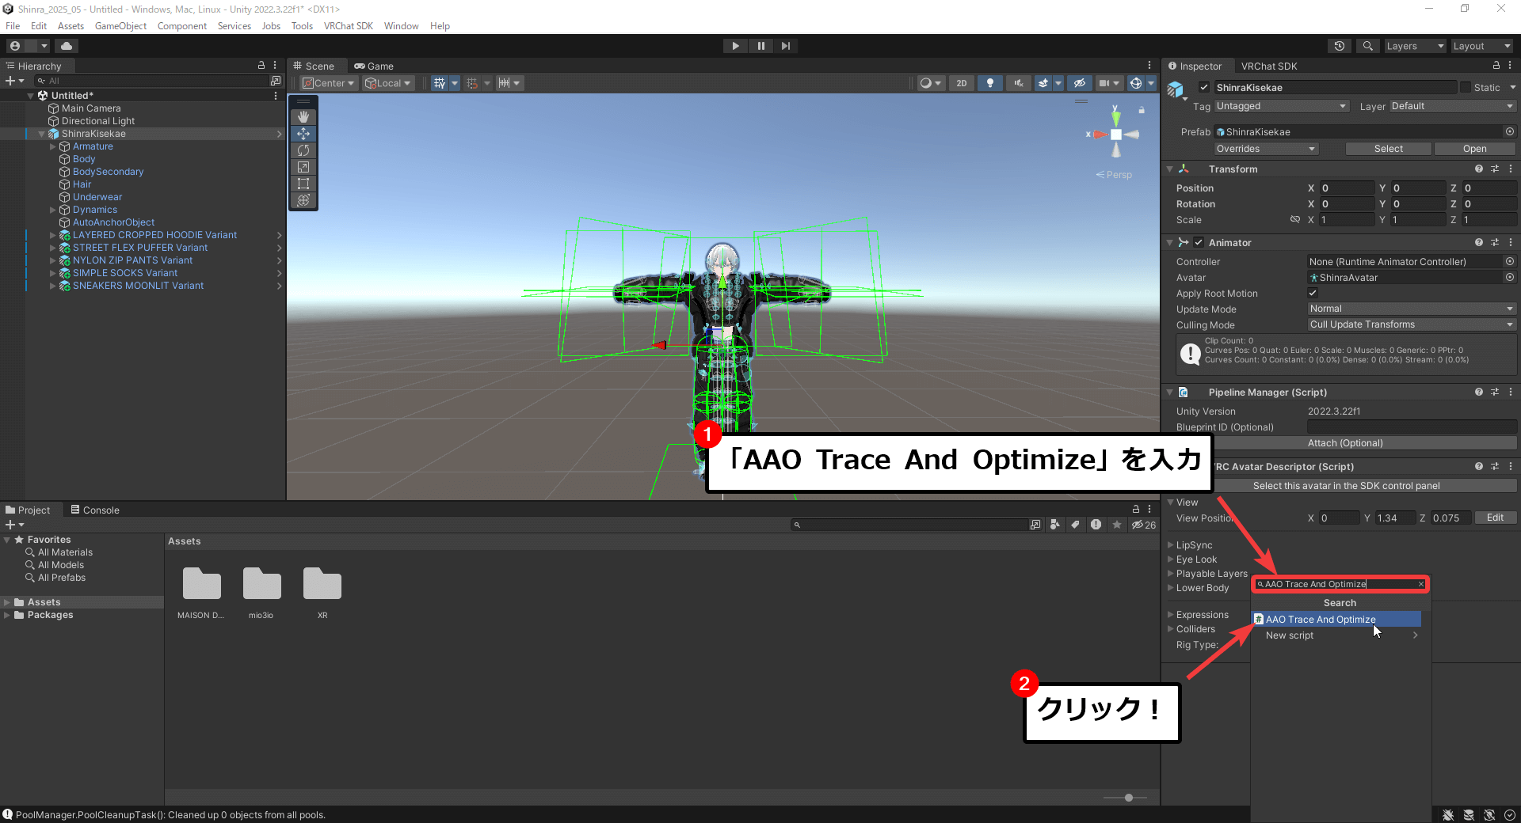1521x823 pixels.
Task: Open Transform component help icon
Action: 1479,169
